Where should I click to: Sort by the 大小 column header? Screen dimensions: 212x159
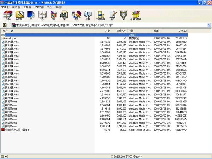tap(102, 31)
